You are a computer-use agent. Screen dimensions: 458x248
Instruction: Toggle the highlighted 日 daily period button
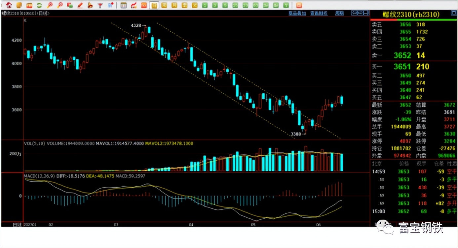point(154,5)
